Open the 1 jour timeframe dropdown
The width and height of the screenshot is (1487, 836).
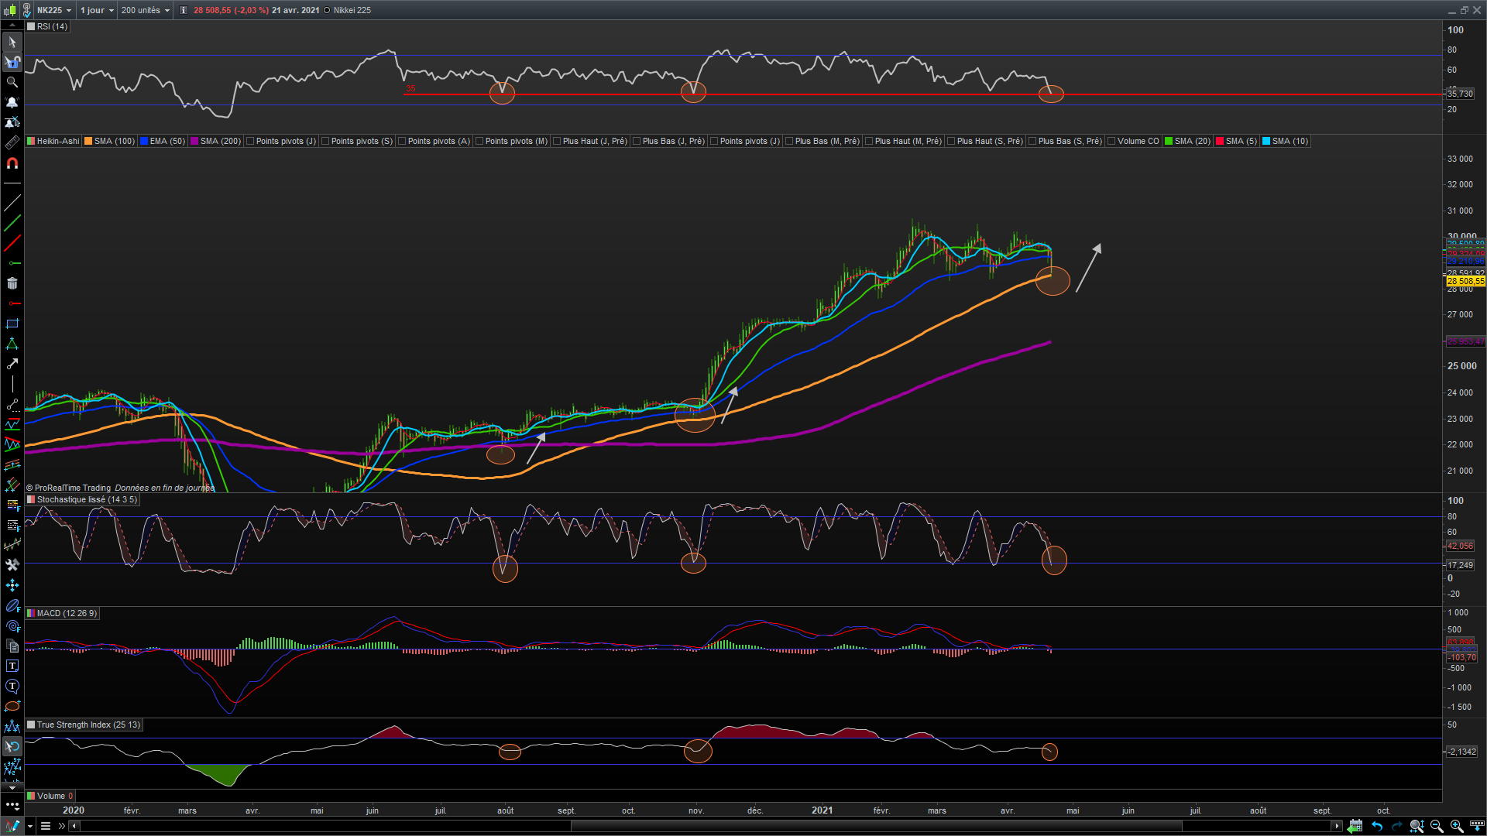[97, 10]
